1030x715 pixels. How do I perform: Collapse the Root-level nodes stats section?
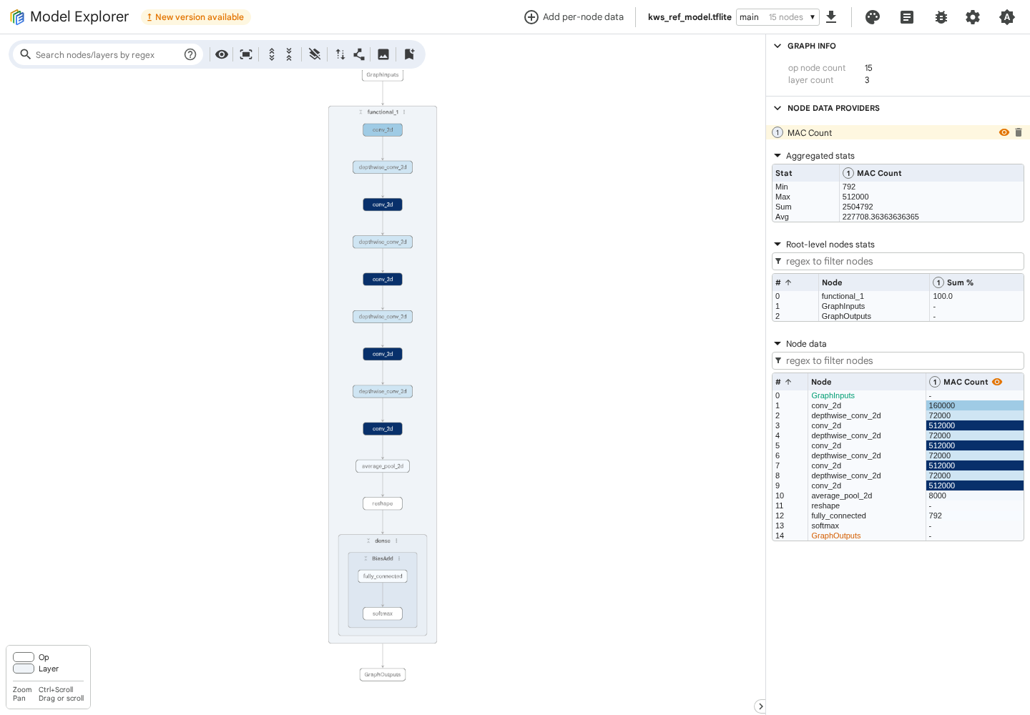coord(778,245)
